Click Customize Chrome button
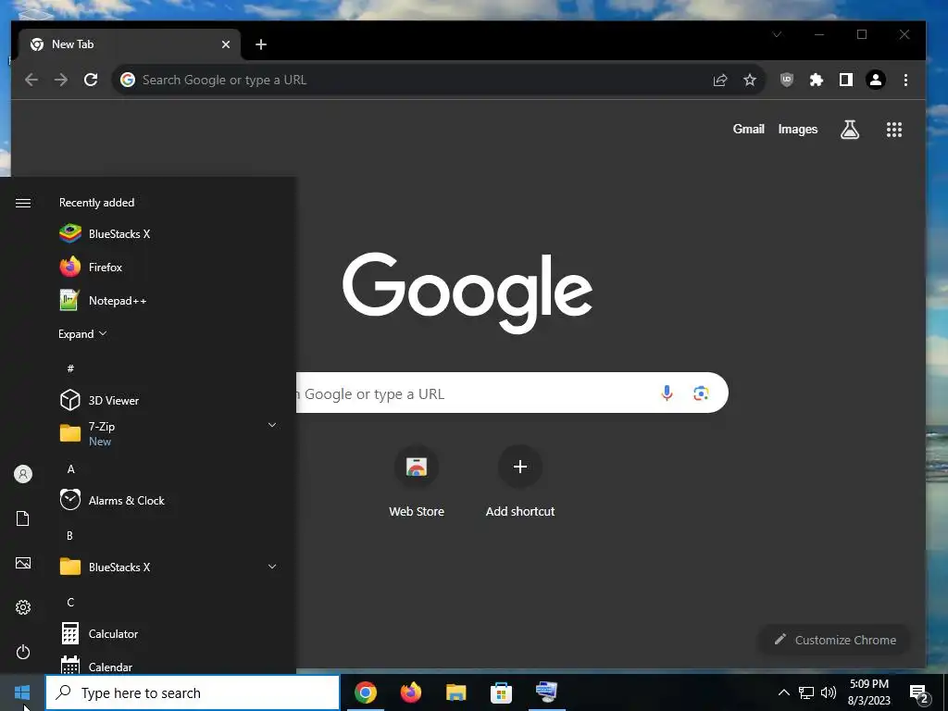Image resolution: width=948 pixels, height=711 pixels. 834,640
